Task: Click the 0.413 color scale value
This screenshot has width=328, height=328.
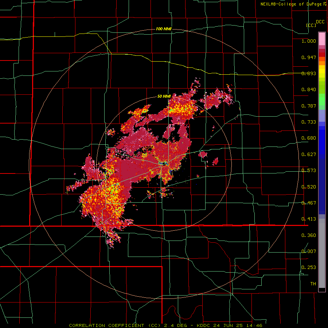Action: [309, 219]
